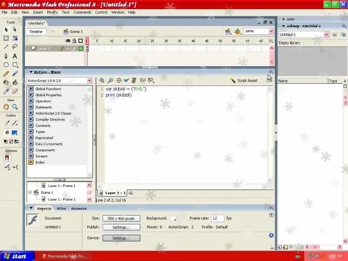Screen dimensions: 348x261
Task: Select the Pencil tool
Action: (x=6, y=73)
